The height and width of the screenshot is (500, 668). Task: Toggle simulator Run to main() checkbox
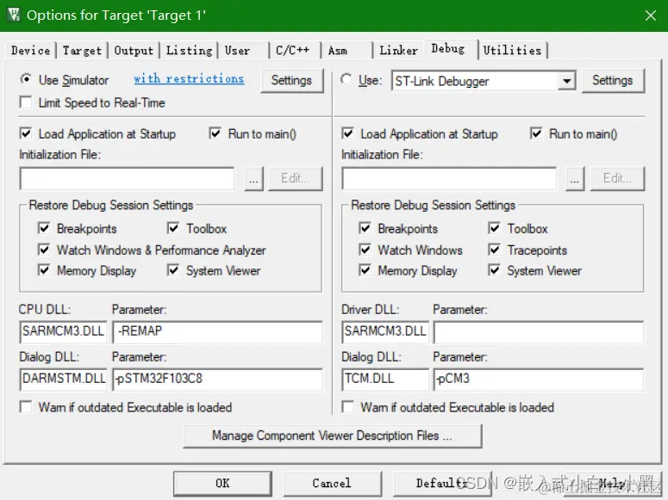pyautogui.click(x=215, y=133)
